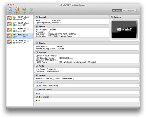Click the Shared folders section icon
Viewport: 146px width, 118px height.
(x=37, y=90)
